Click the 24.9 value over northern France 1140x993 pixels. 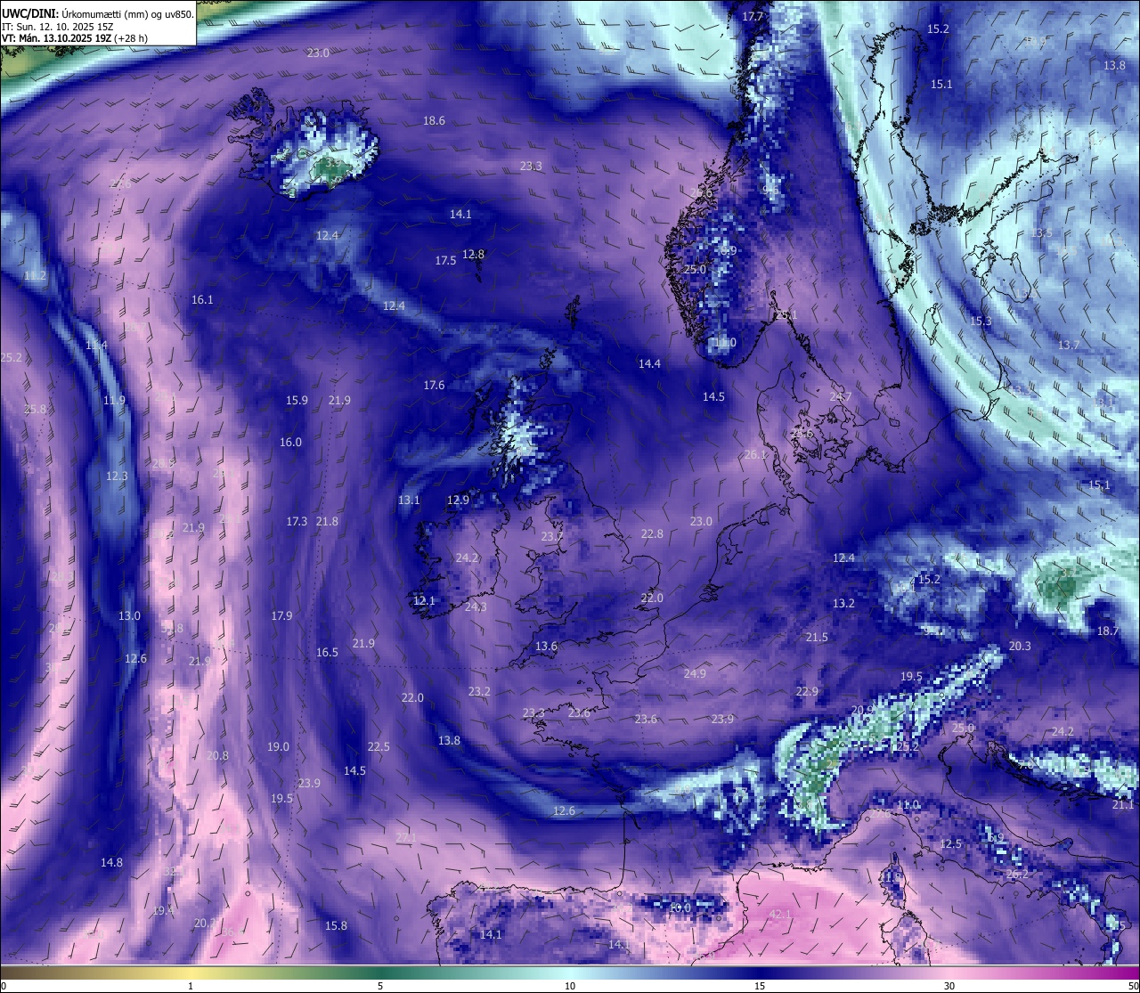(x=695, y=674)
